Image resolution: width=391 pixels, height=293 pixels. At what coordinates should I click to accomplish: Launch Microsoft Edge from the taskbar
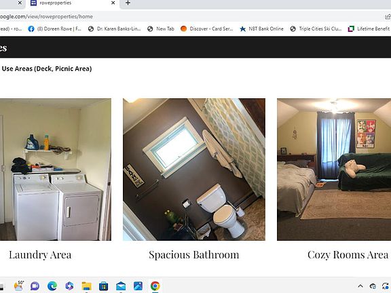[x=52, y=286]
